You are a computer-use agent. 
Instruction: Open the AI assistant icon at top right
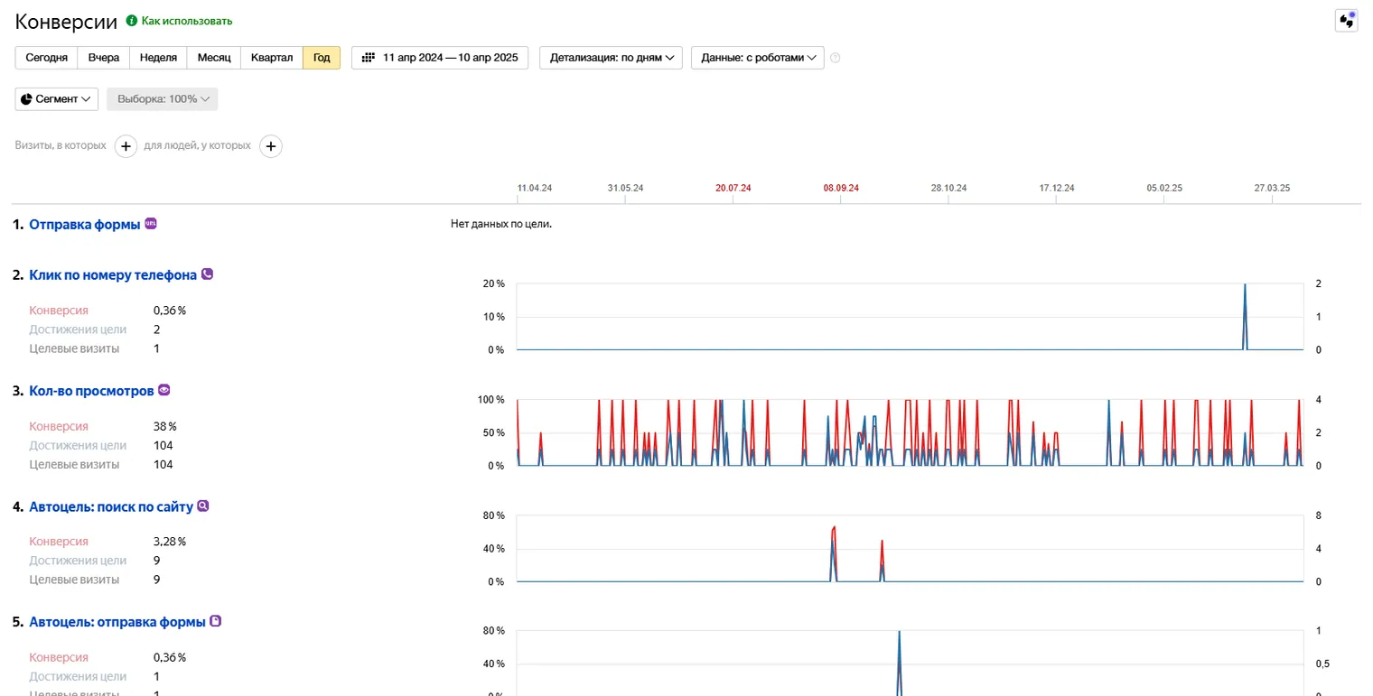coord(1347,21)
